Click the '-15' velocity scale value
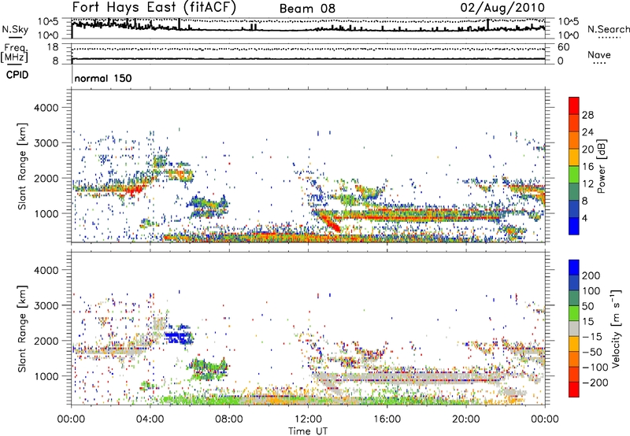The height and width of the screenshot is (436, 630). (592, 337)
